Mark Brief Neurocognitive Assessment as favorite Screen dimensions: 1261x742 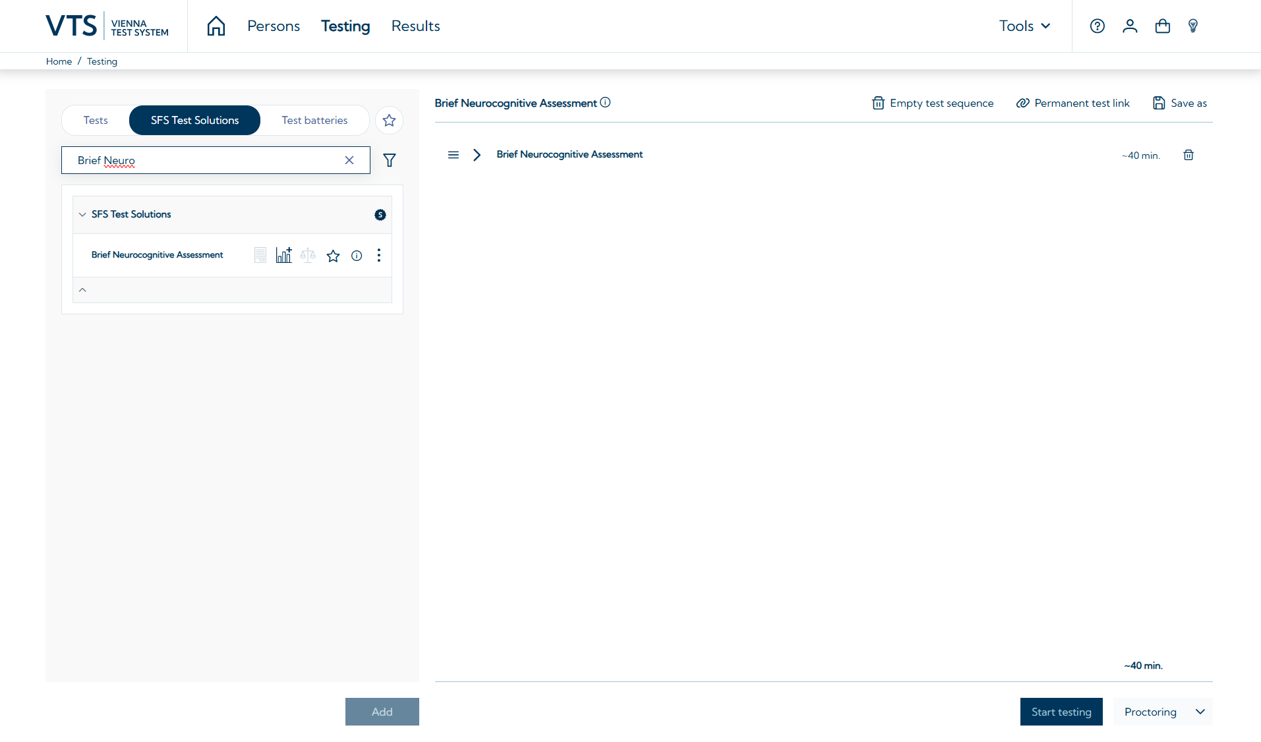point(334,256)
